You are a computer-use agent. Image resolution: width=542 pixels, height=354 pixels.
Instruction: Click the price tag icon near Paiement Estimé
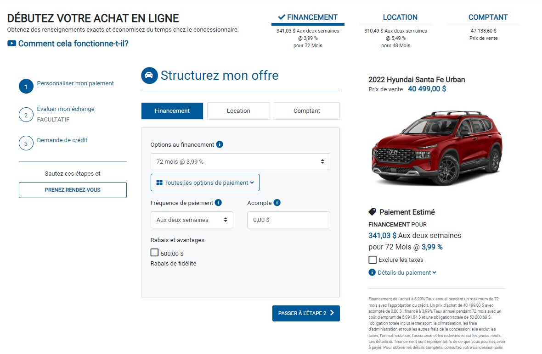coord(372,212)
